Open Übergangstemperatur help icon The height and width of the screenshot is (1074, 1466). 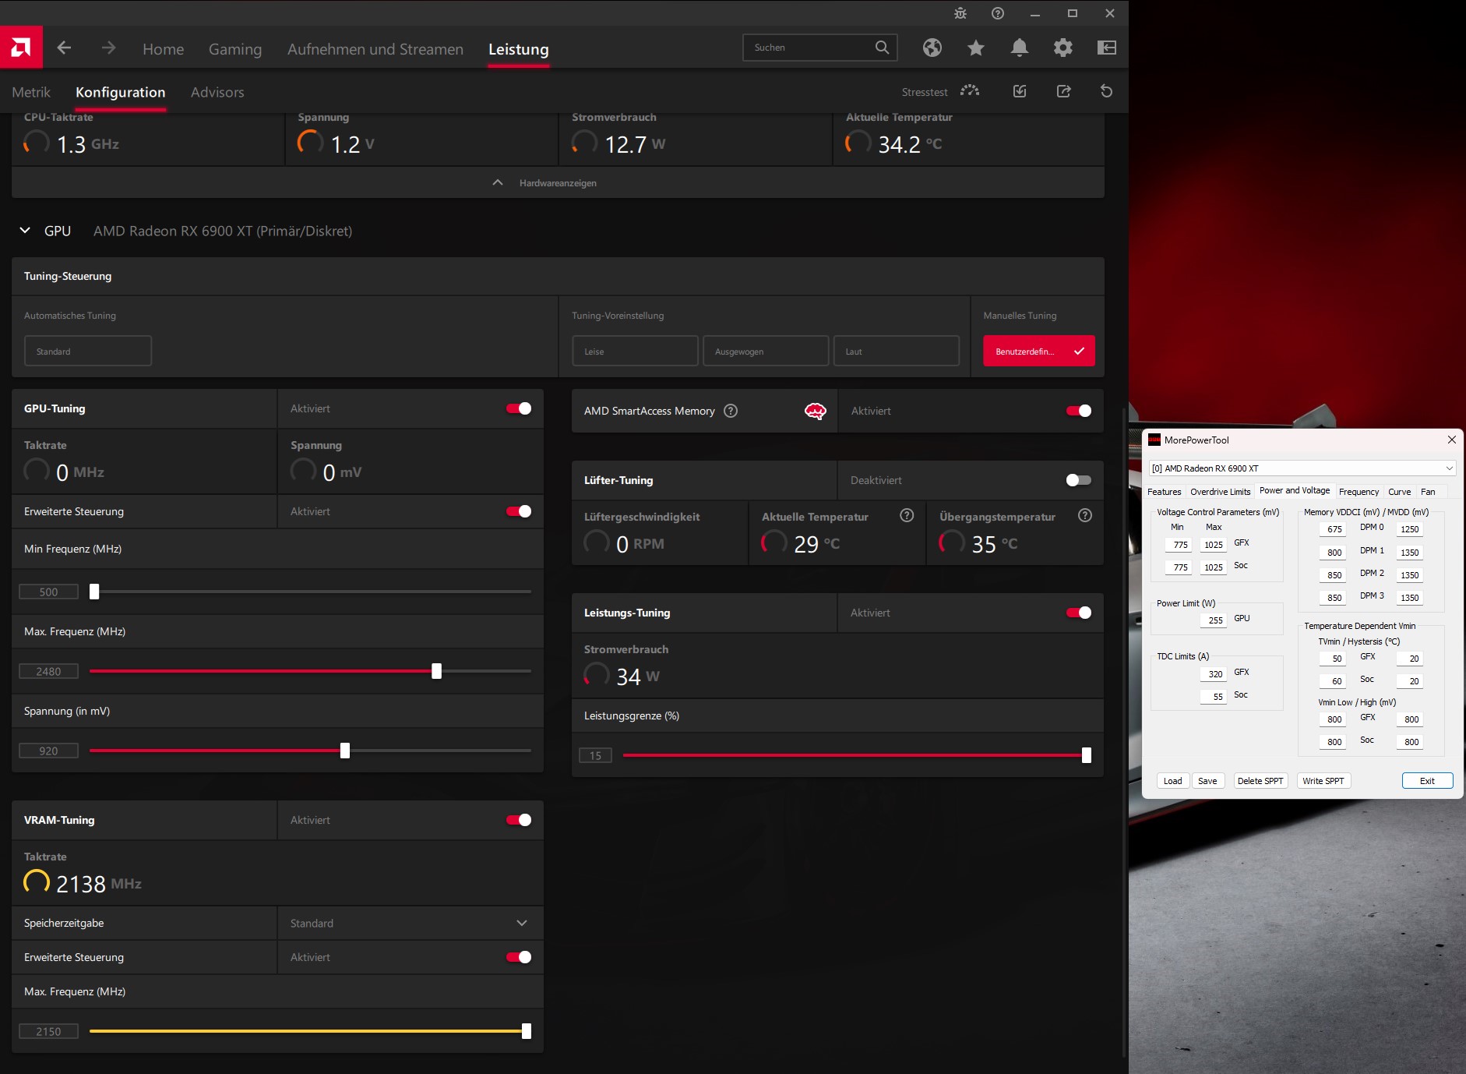coord(1085,515)
